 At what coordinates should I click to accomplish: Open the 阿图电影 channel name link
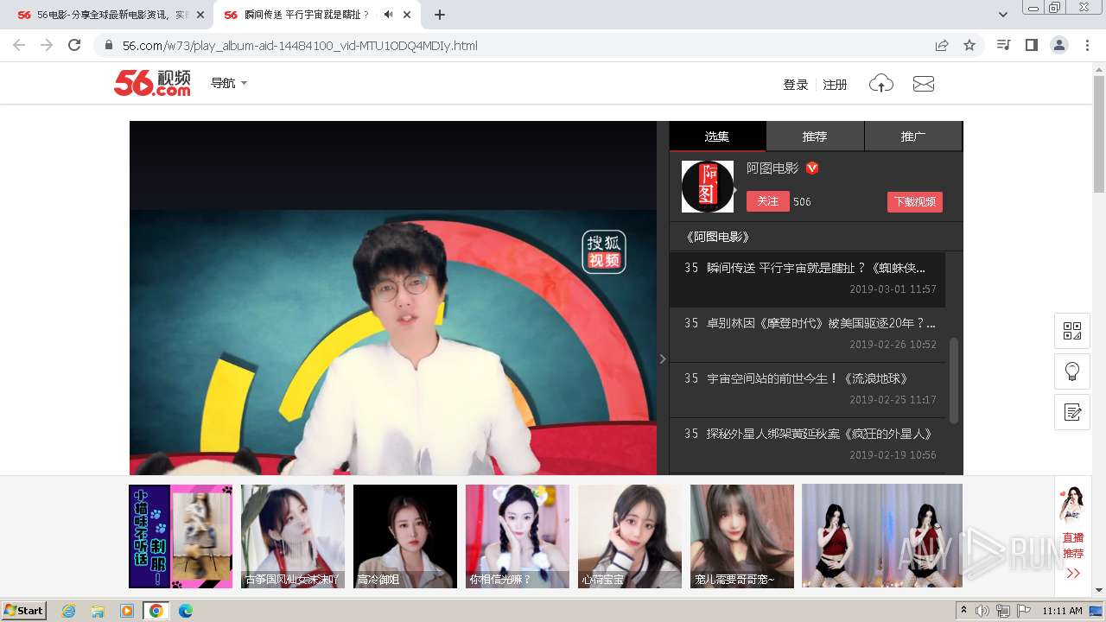click(x=772, y=168)
